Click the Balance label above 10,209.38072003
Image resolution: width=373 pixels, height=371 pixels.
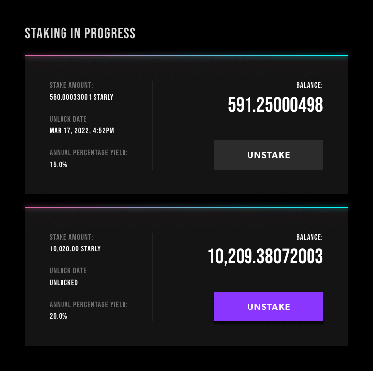pos(310,237)
